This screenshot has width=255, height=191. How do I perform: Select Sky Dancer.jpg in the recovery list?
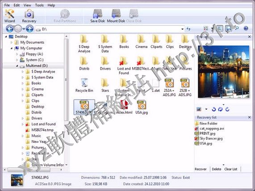coord(209,138)
